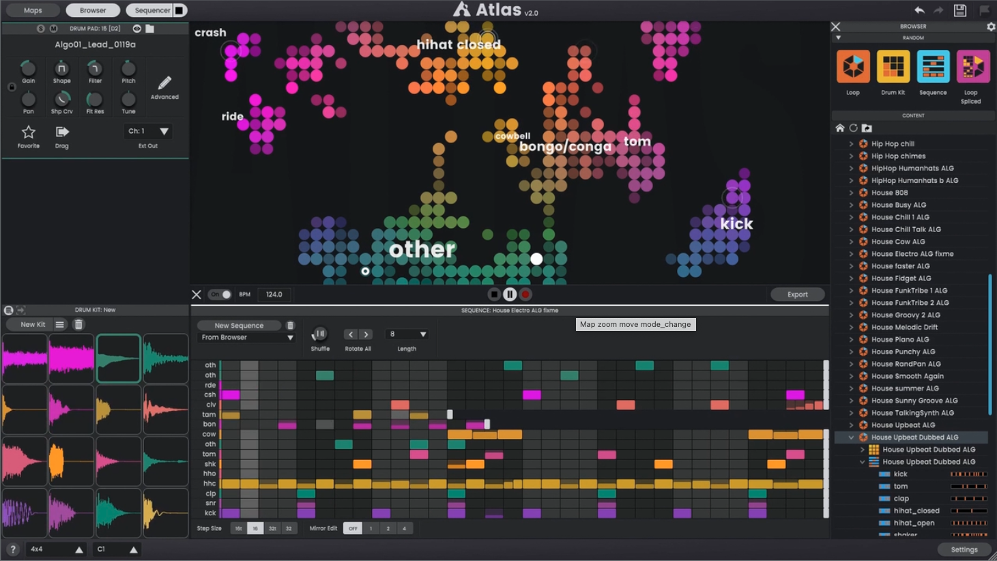Click the undo arrow icon

(x=919, y=10)
